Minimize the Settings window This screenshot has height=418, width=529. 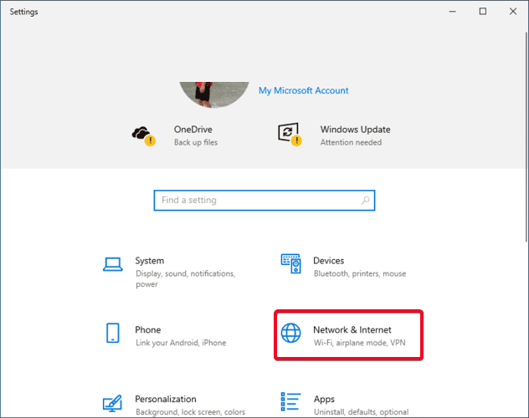tap(453, 12)
